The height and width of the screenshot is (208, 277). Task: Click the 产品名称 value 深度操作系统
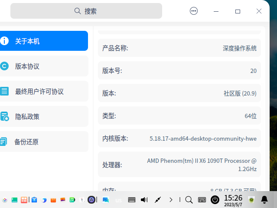(x=240, y=48)
